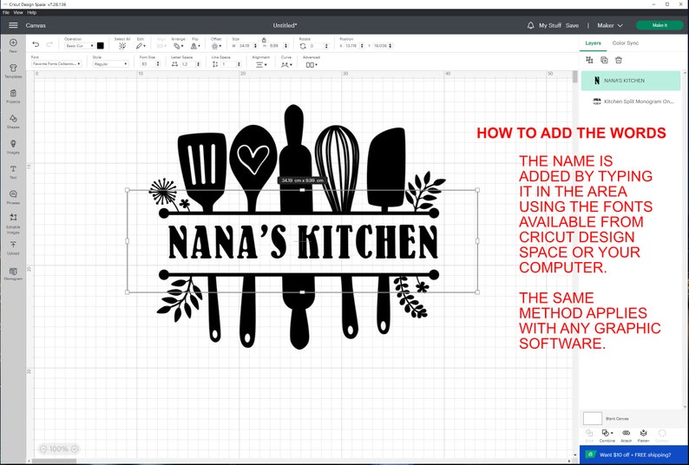Click the Attach tool
The image size is (689, 465).
pos(627,436)
